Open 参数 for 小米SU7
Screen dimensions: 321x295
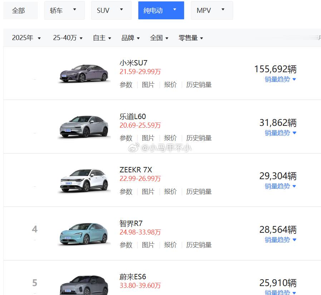126,84
